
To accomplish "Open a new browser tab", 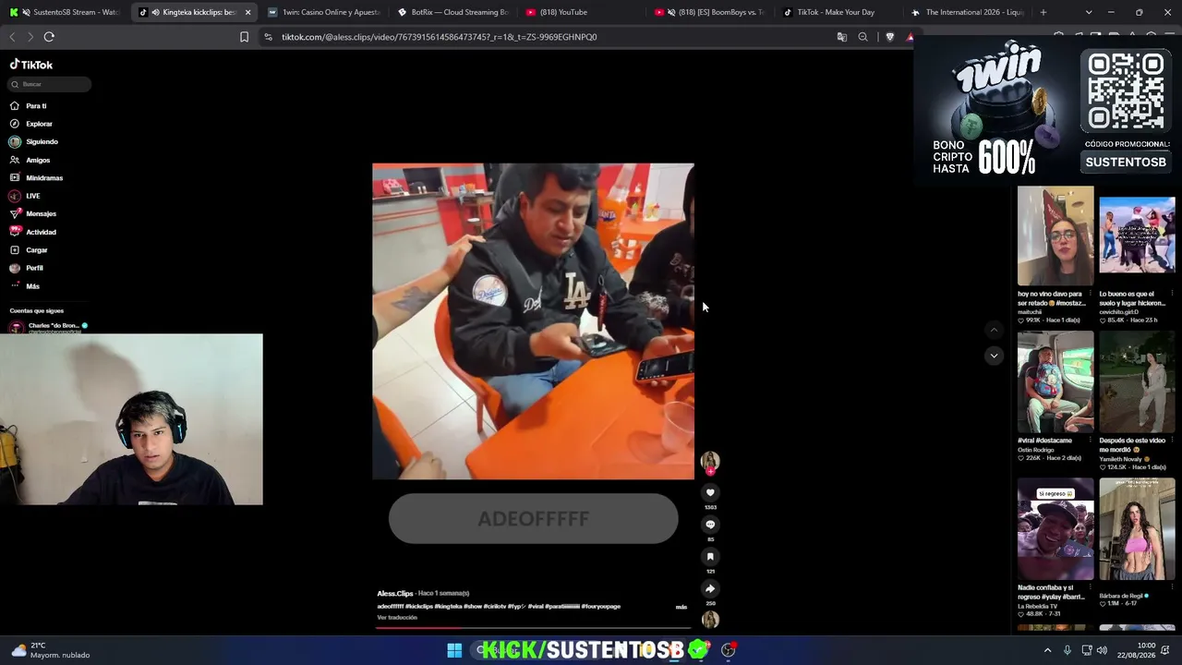I will coord(1043,12).
